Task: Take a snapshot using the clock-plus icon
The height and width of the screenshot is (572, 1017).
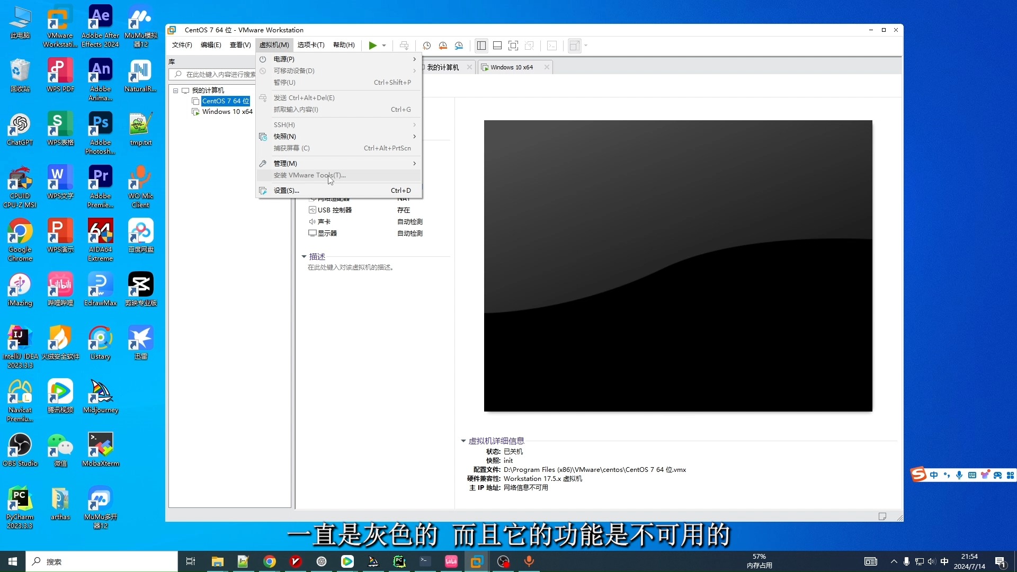Action: point(426,46)
